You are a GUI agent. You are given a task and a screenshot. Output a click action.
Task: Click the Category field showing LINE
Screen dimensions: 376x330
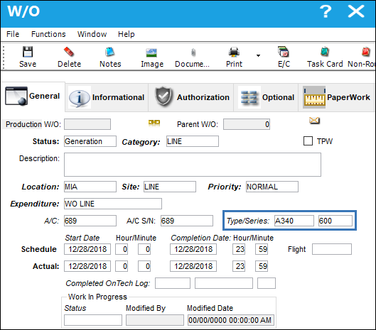tap(193, 141)
